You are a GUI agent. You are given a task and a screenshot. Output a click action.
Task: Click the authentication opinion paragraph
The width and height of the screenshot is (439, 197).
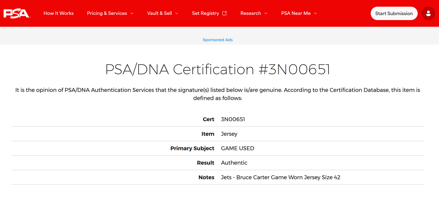pos(218,94)
